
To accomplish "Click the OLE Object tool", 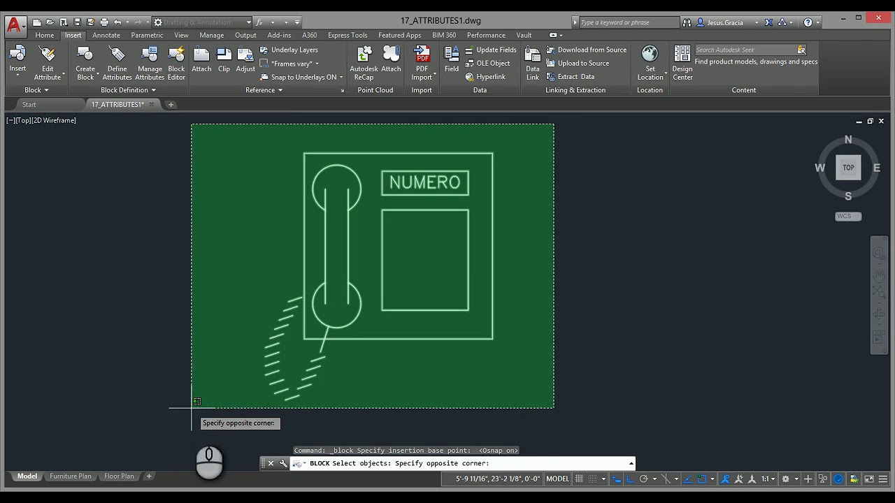I will [487, 63].
